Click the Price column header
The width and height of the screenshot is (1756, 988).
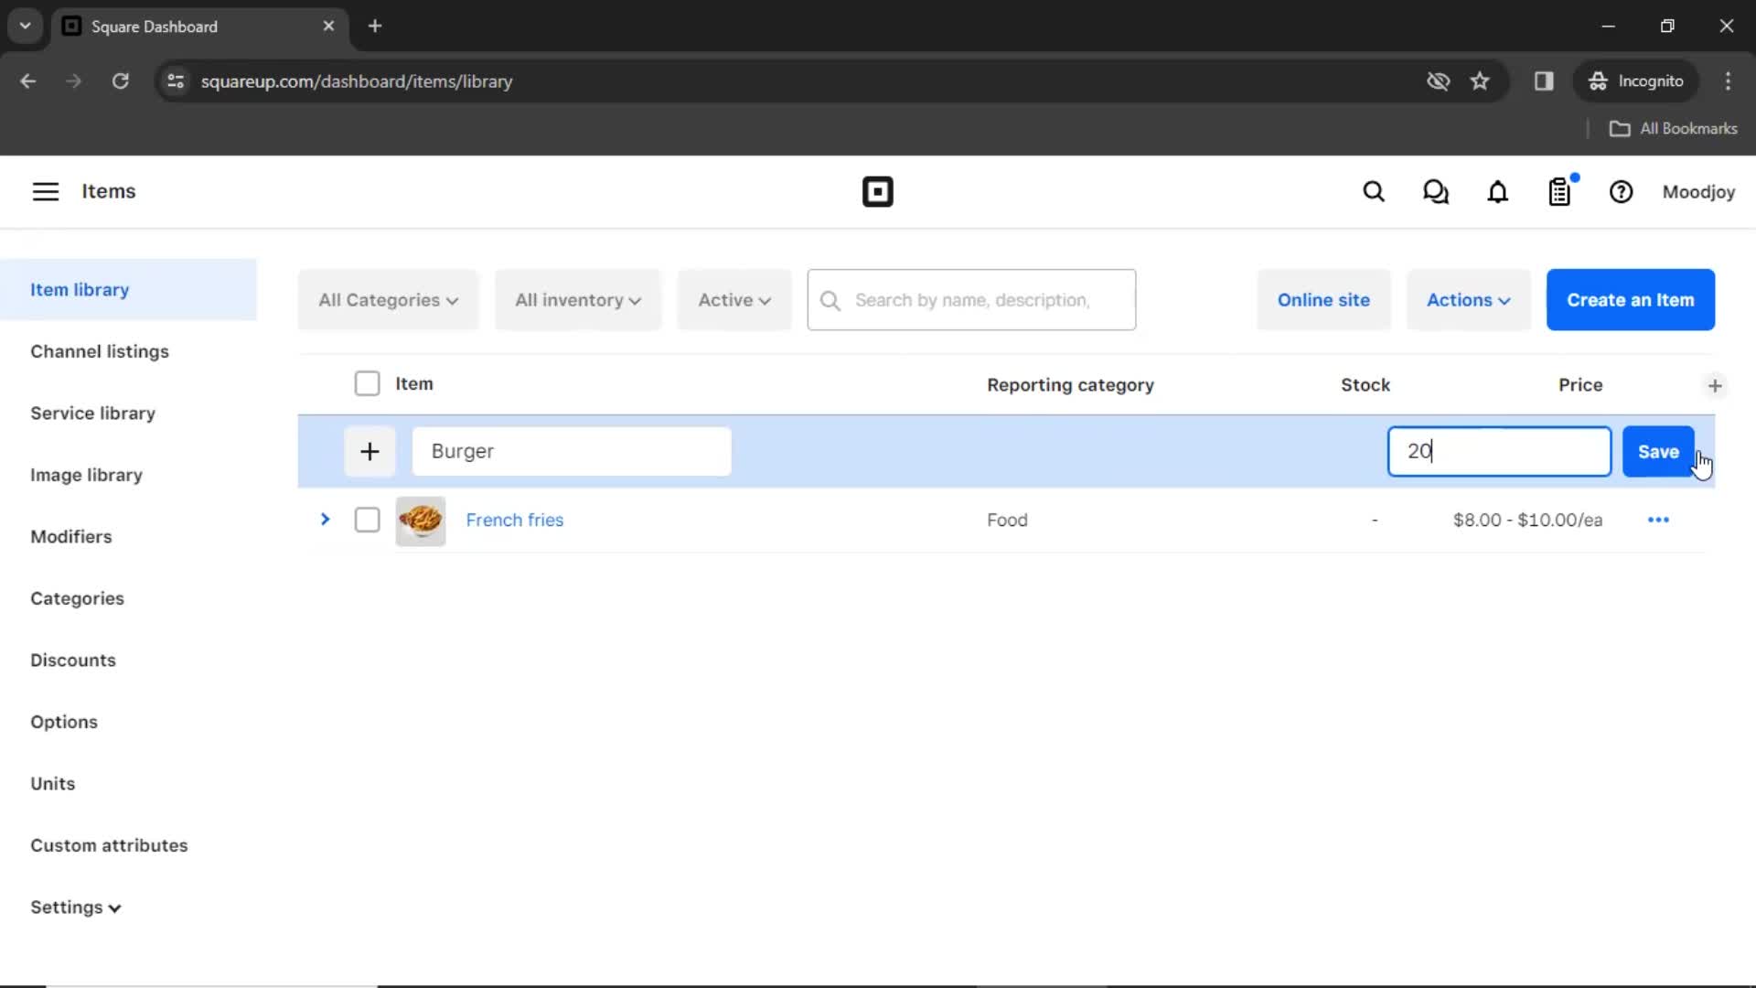click(1579, 385)
